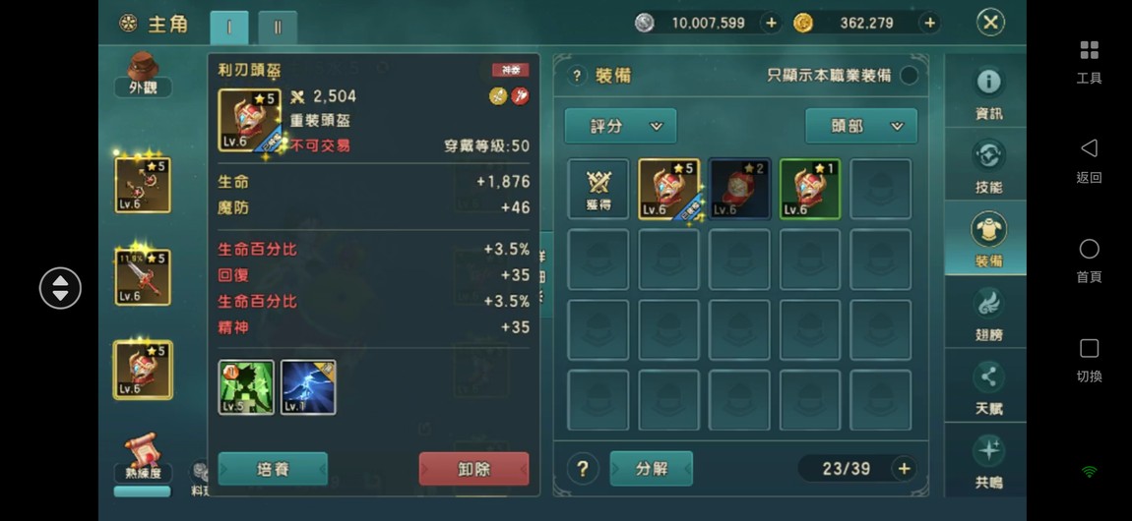Toggle 只顯示本職業裝備 filter

tap(910, 75)
